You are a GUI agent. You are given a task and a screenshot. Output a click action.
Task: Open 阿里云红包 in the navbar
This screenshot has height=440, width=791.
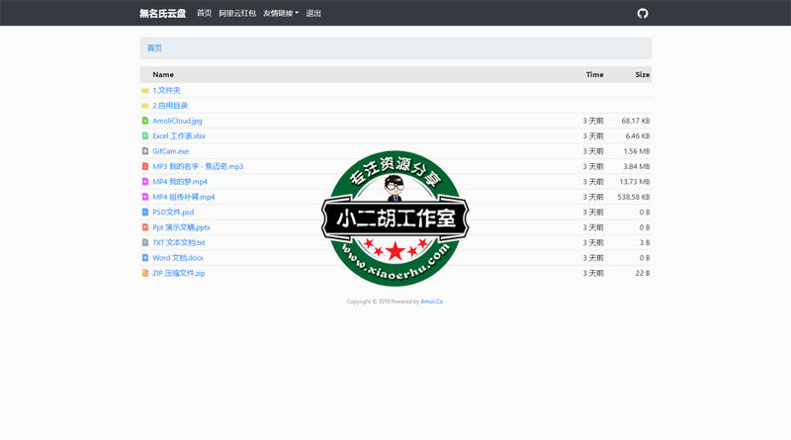pos(237,14)
